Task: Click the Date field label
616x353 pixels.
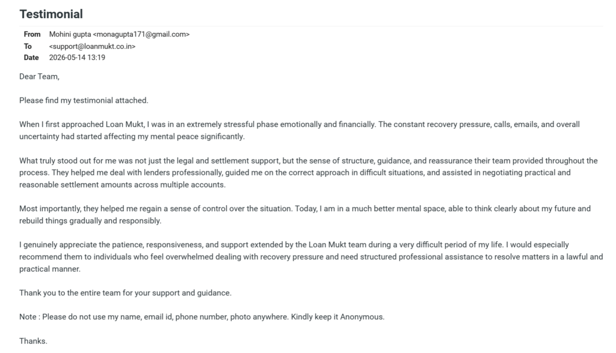Action: click(x=31, y=58)
